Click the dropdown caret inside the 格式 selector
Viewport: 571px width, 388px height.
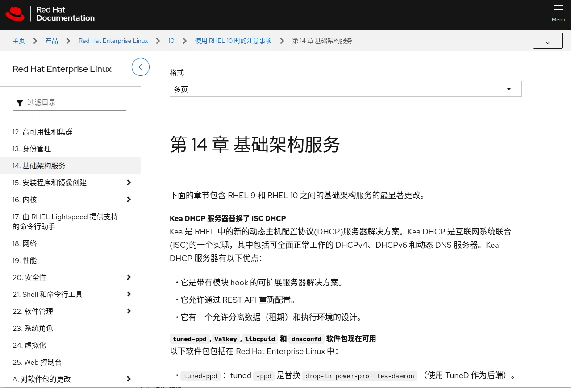pyautogui.click(x=509, y=89)
